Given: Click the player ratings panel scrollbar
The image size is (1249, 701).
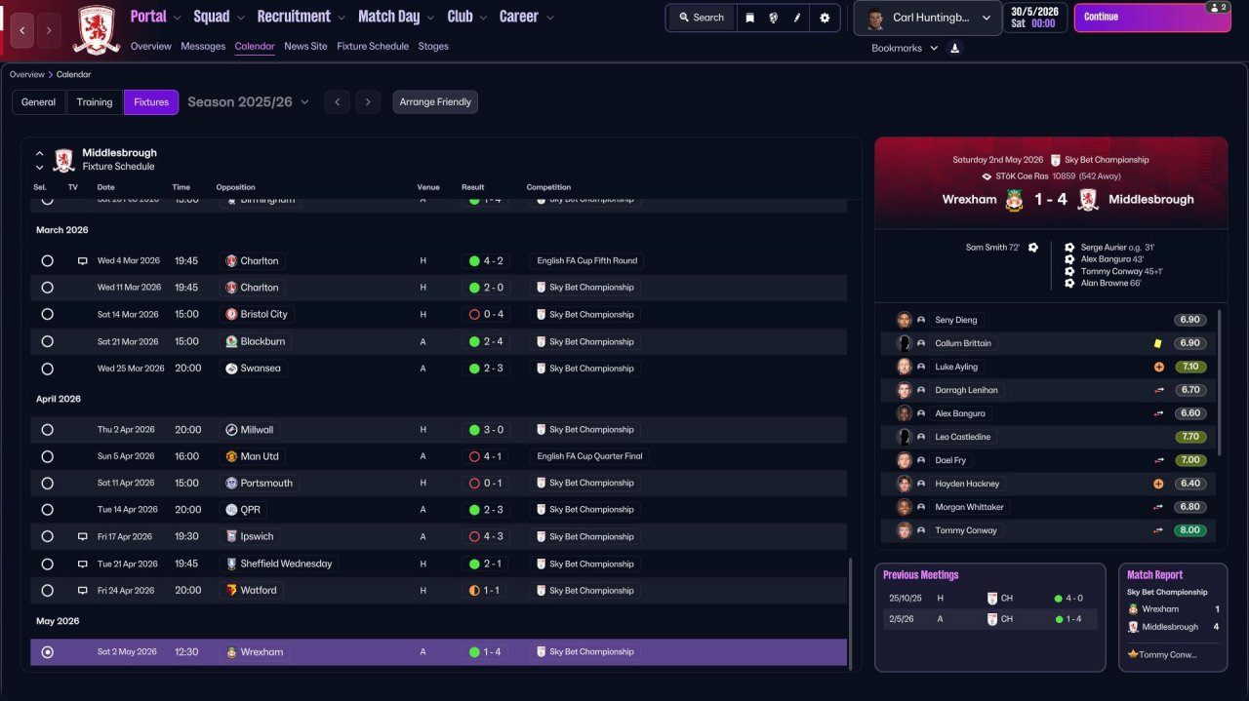Looking at the screenshot, I should (x=1220, y=382).
